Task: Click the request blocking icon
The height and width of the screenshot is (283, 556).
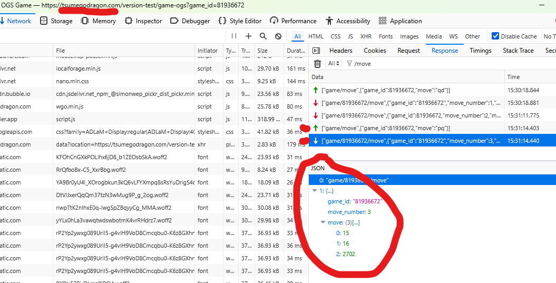Action: tap(278, 36)
